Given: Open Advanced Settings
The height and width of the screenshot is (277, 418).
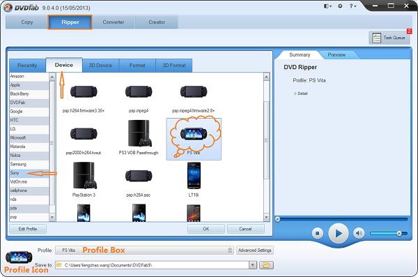Looking at the screenshot, I should click(x=255, y=250).
